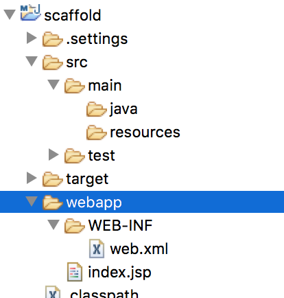
Task: Expand the .settings folder
Action: pyautogui.click(x=32, y=38)
